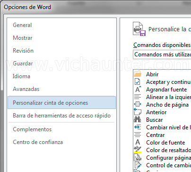The width and height of the screenshot is (191, 172).
Task: Click the Opciones de Word title bar
Action: [27, 7]
